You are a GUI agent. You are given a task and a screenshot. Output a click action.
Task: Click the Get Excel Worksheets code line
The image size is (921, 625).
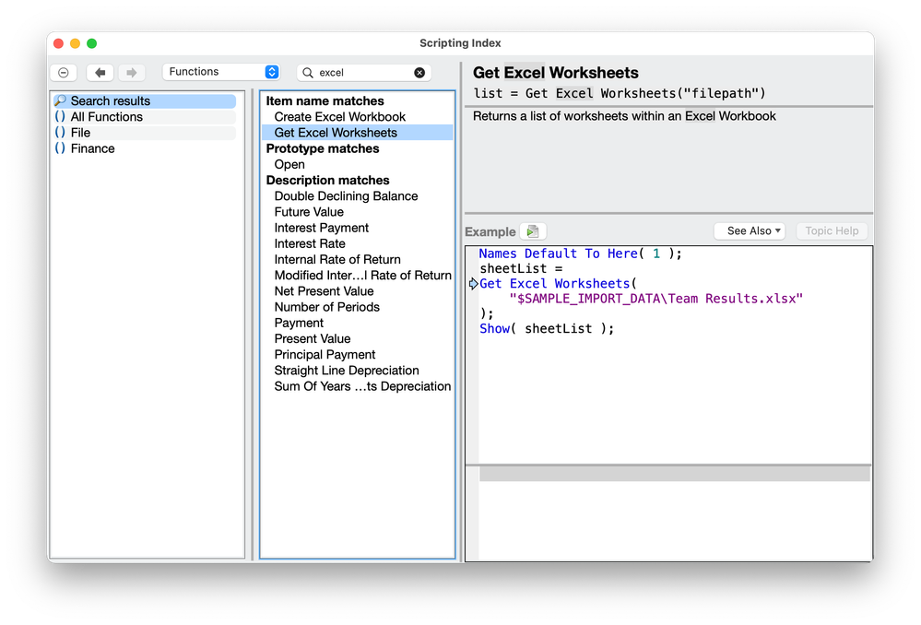click(558, 284)
